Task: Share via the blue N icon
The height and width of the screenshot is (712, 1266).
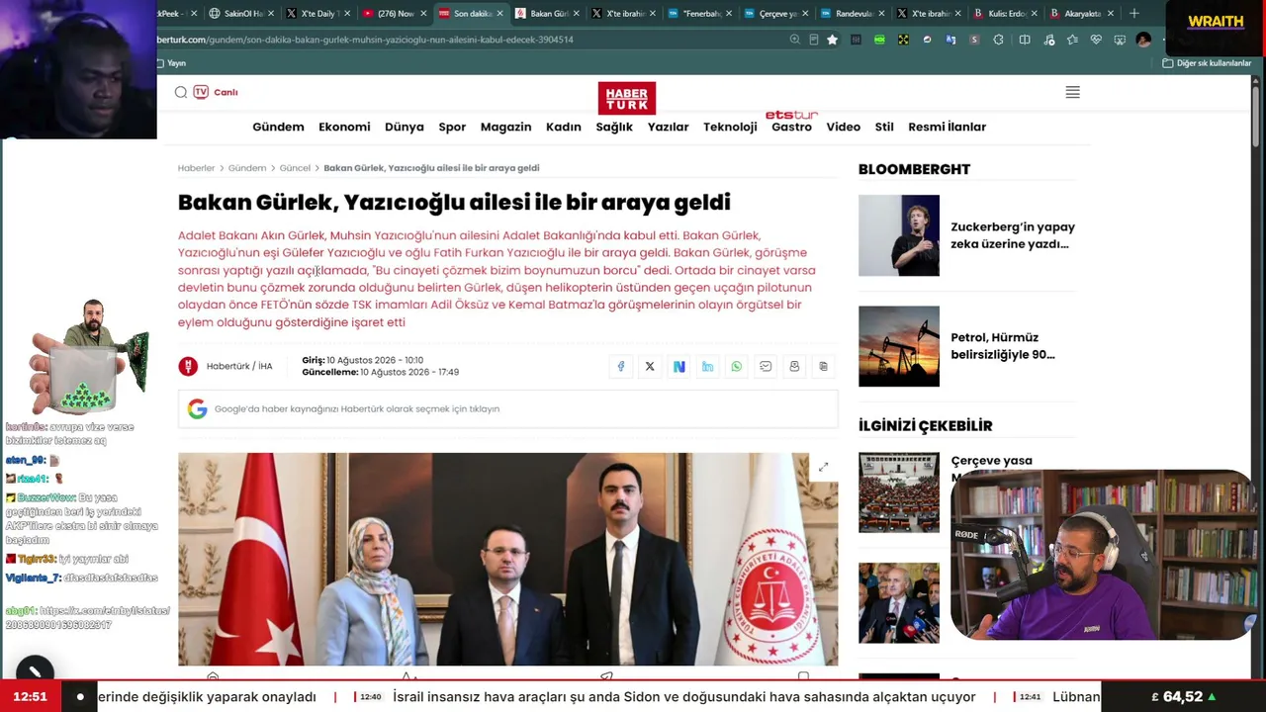Action: pyautogui.click(x=678, y=367)
